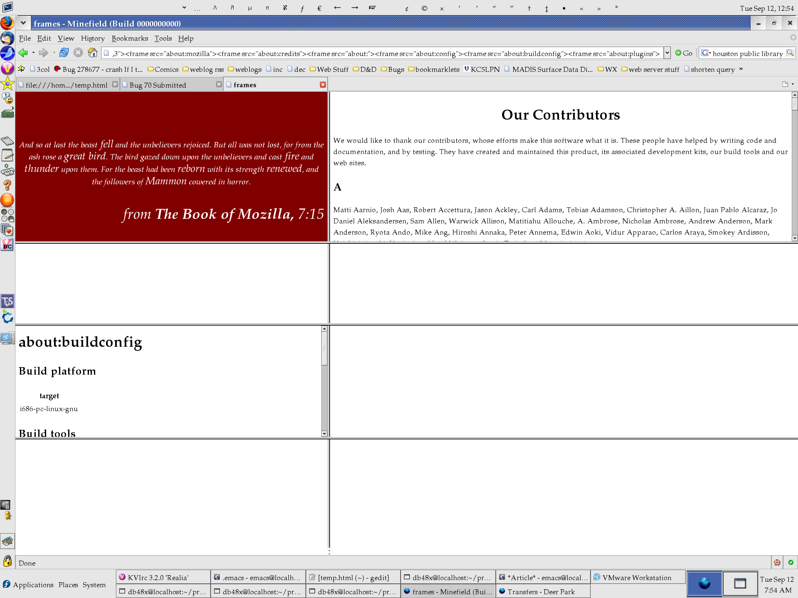798x598 pixels.
Task: Click the Fedora logo beside Applications menu
Action: 6,584
